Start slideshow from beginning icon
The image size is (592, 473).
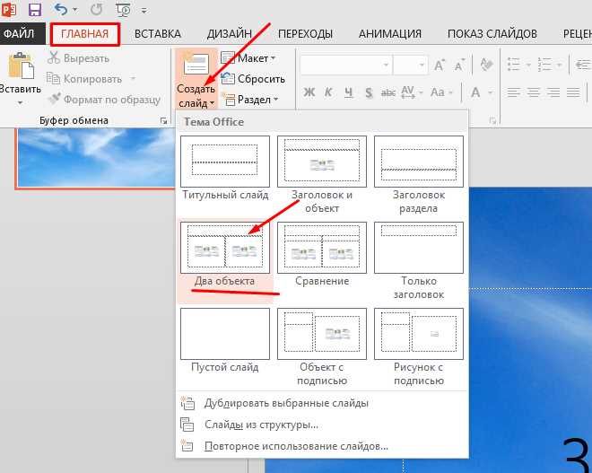(124, 9)
